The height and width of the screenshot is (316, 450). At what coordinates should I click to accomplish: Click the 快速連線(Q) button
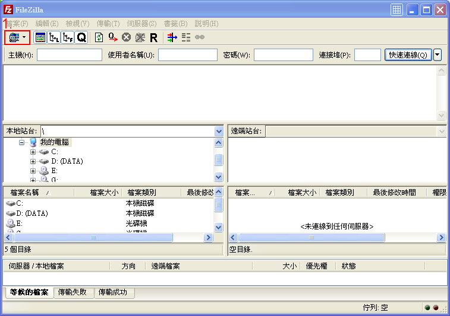(407, 55)
